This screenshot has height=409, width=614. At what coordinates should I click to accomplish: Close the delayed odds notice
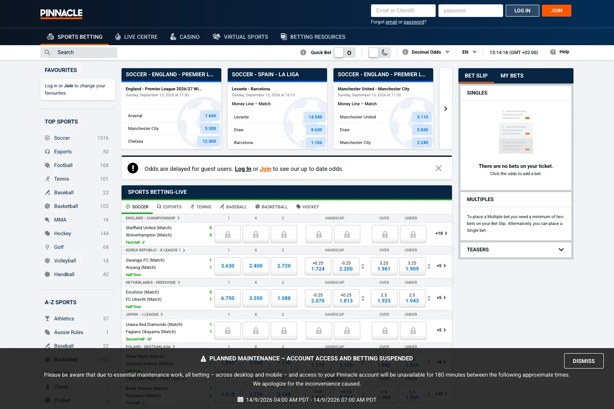point(438,168)
